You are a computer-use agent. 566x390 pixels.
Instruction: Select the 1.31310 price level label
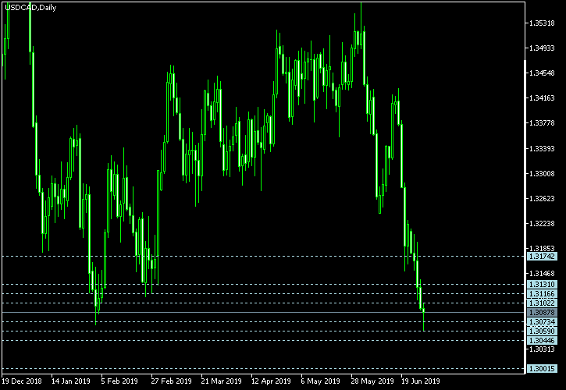click(542, 284)
